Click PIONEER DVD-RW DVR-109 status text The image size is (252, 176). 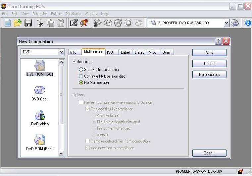click(x=199, y=171)
